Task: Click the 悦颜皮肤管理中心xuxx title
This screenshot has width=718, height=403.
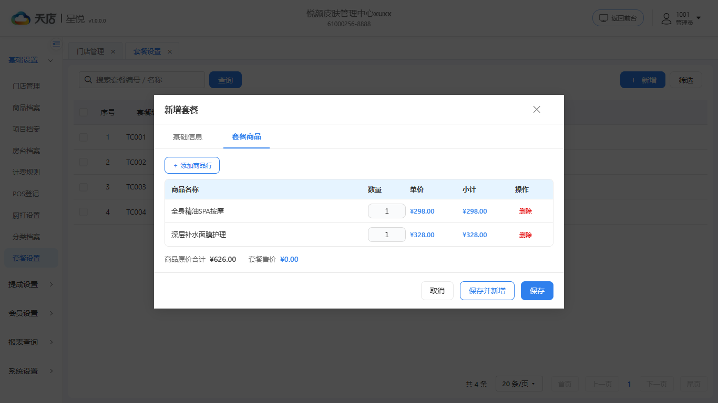Action: pyautogui.click(x=349, y=14)
